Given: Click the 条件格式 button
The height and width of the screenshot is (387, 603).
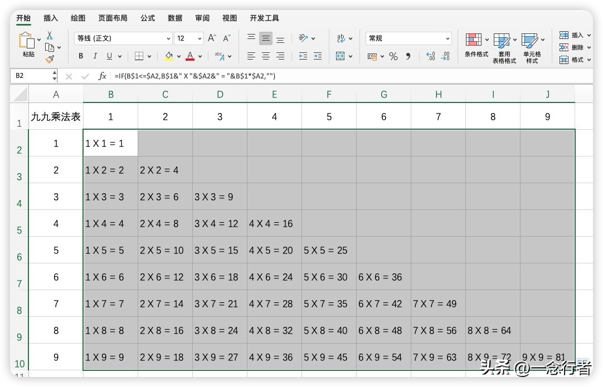Looking at the screenshot, I should click(476, 46).
